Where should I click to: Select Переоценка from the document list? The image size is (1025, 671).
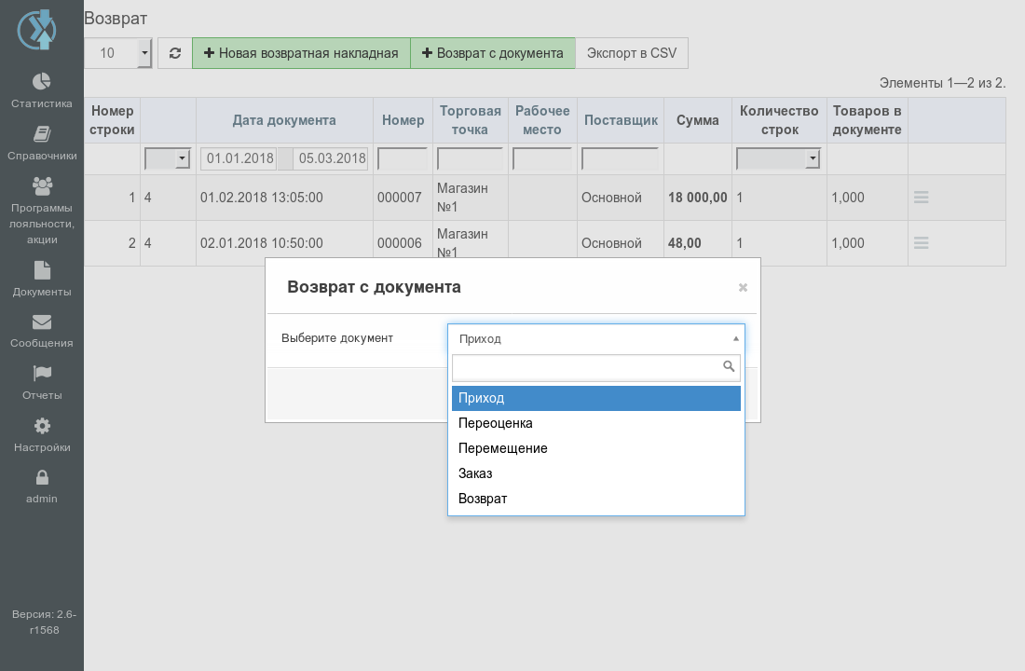(596, 423)
